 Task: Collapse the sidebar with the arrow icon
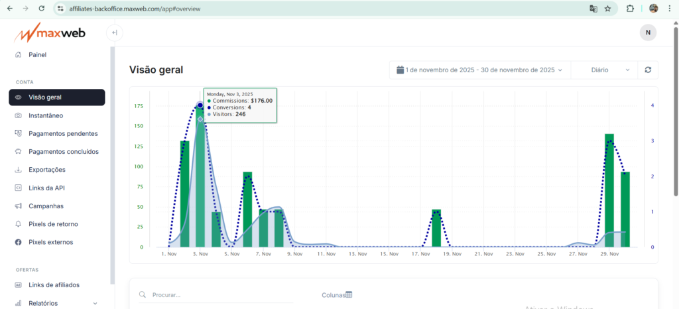click(x=114, y=32)
